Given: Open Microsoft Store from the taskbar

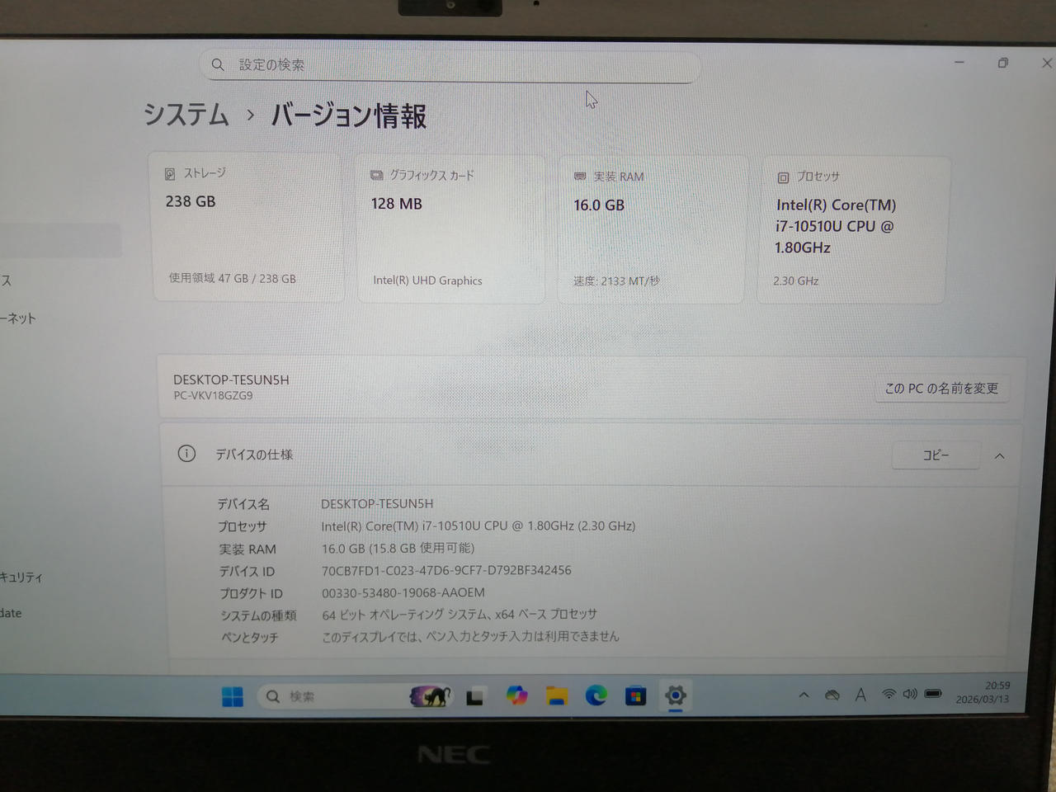Looking at the screenshot, I should coord(635,696).
